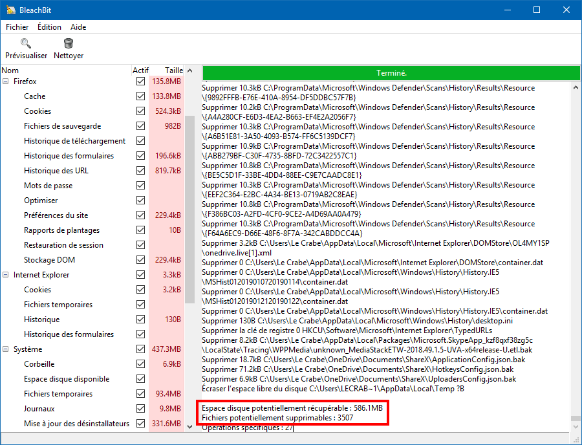Uncheck Rapports de plantages checkbox

pos(141,230)
